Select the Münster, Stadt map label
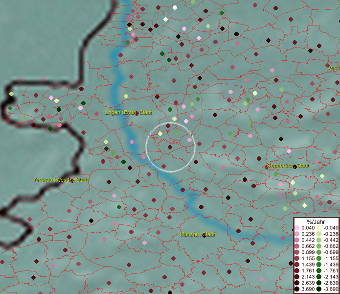 198,235
